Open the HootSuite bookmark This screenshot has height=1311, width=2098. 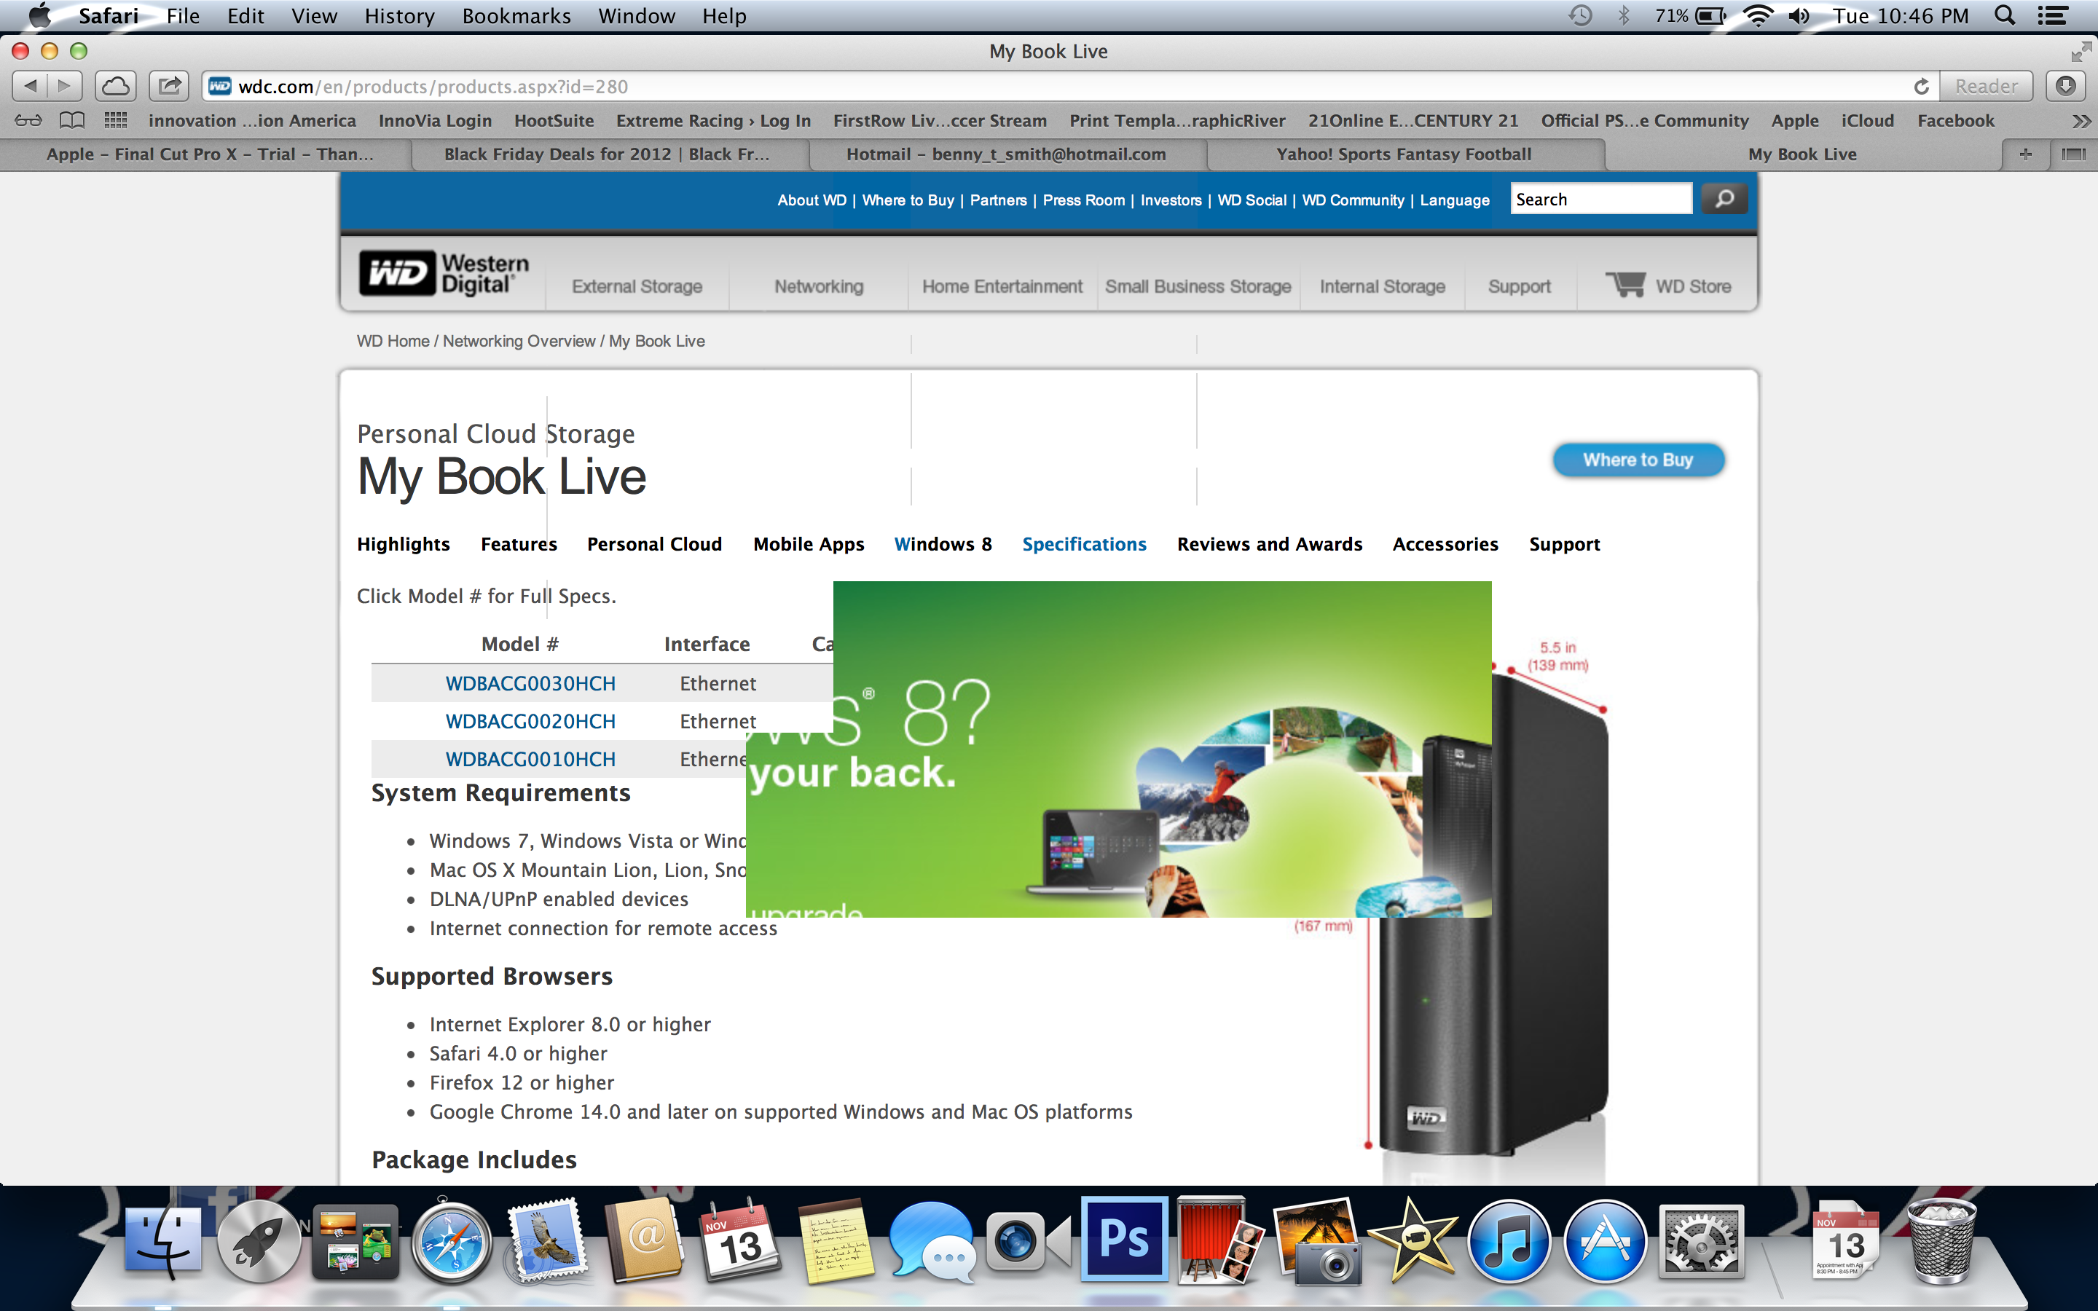coord(554,120)
